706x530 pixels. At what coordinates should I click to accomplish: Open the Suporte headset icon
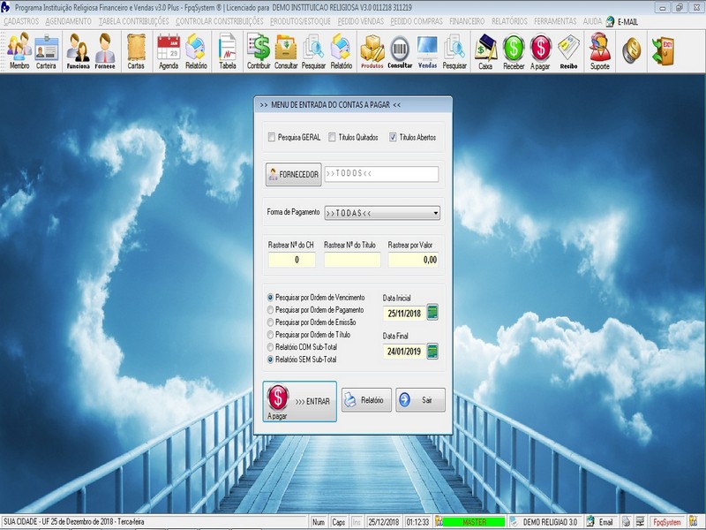[x=600, y=51]
